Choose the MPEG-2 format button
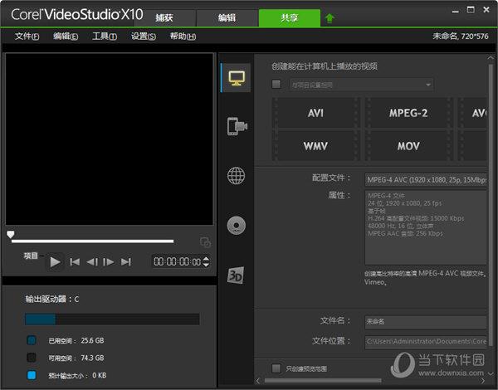 (408, 113)
